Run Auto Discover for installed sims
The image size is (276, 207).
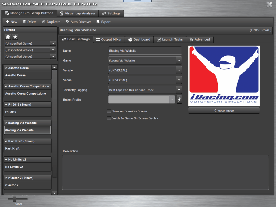pyautogui.click(x=78, y=22)
